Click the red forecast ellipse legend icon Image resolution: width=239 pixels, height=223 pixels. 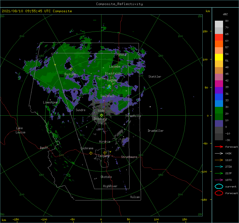pyautogui.click(x=219, y=193)
